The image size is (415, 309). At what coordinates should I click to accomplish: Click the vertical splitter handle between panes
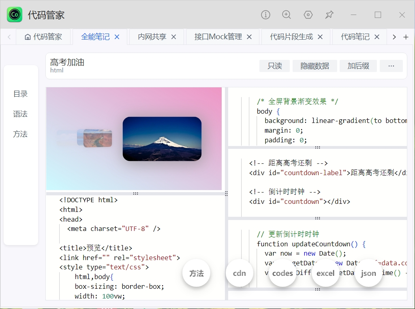click(x=226, y=194)
